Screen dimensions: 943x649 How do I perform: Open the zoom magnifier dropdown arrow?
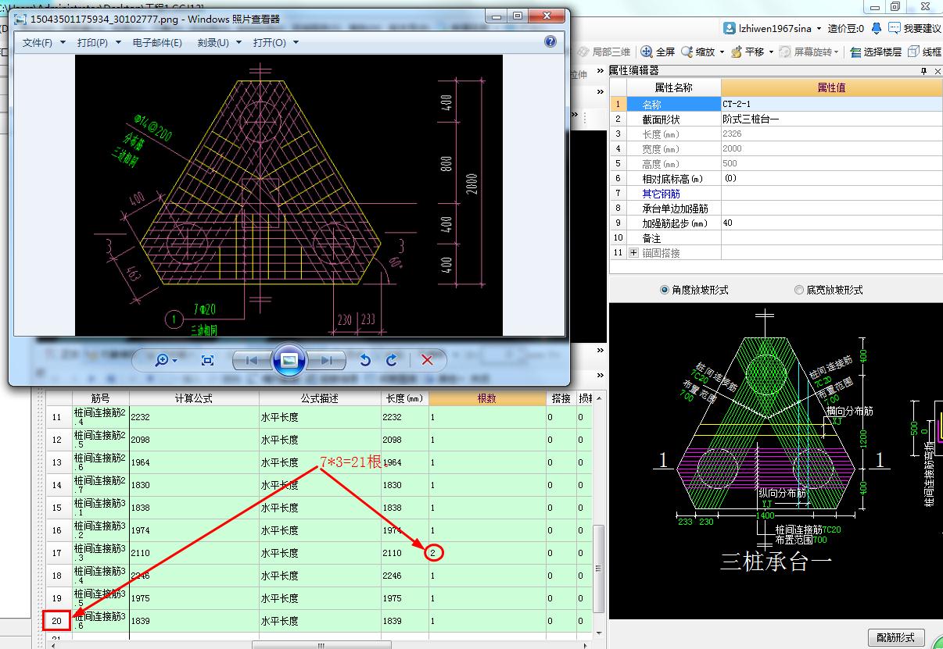(x=175, y=361)
